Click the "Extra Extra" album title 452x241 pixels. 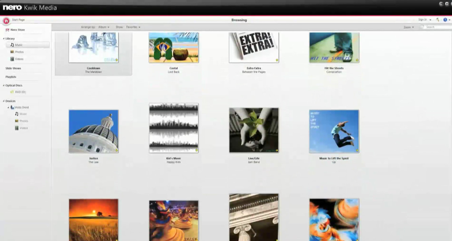[x=254, y=68]
